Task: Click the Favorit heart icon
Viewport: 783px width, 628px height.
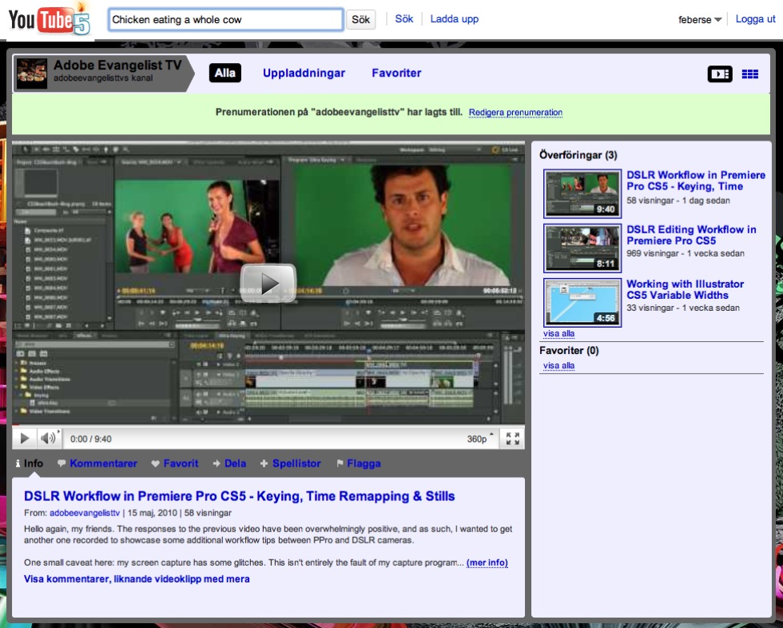Action: [x=155, y=463]
